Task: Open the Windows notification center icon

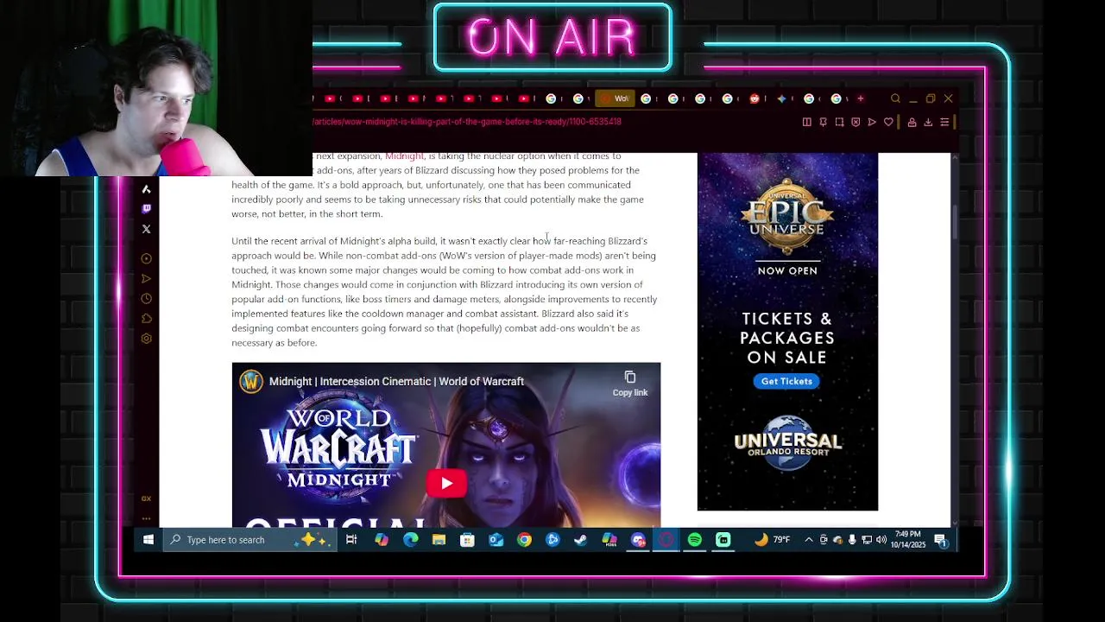Action: tap(940, 541)
